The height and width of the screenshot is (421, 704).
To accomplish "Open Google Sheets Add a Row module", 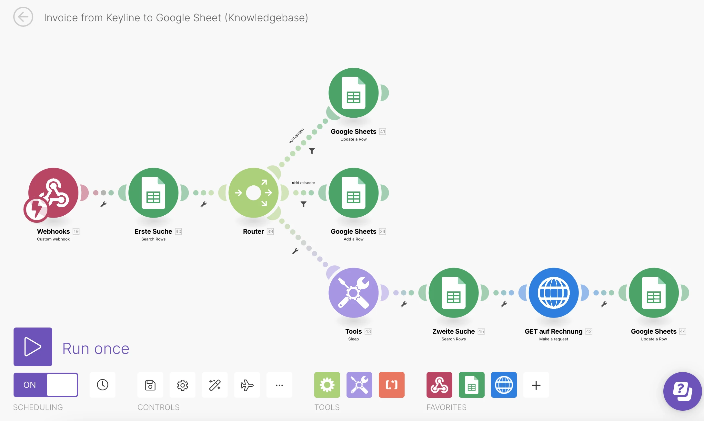I will [354, 193].
